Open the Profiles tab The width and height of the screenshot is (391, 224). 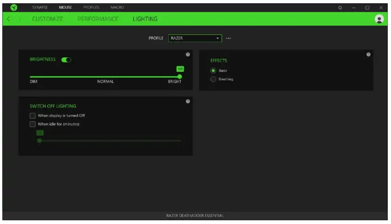(x=91, y=7)
